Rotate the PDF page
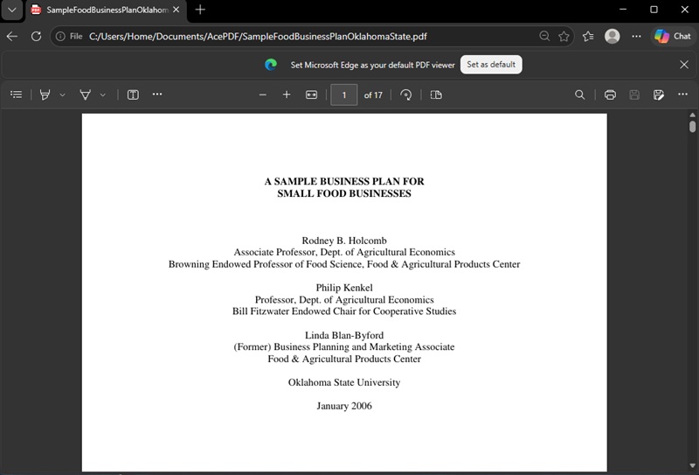 coord(405,94)
